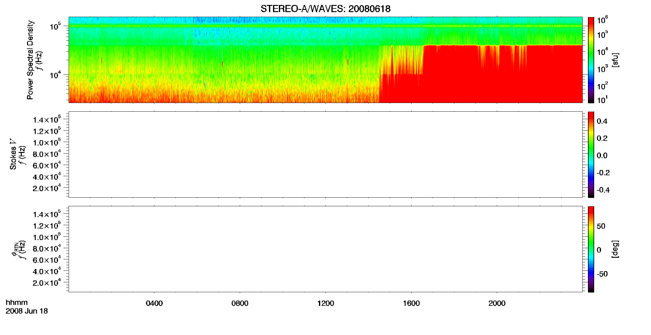The image size is (651, 335).
Task: Click the empty phi RTN plot panel
Action: click(x=325, y=249)
